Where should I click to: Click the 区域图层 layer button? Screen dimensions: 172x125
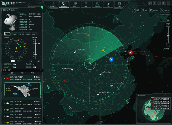point(162,10)
